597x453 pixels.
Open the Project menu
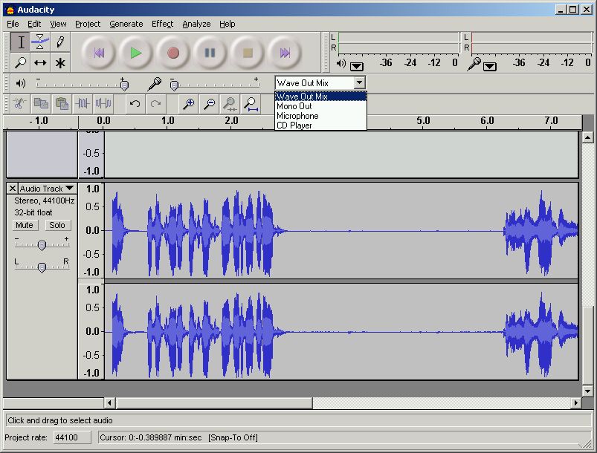(x=88, y=24)
